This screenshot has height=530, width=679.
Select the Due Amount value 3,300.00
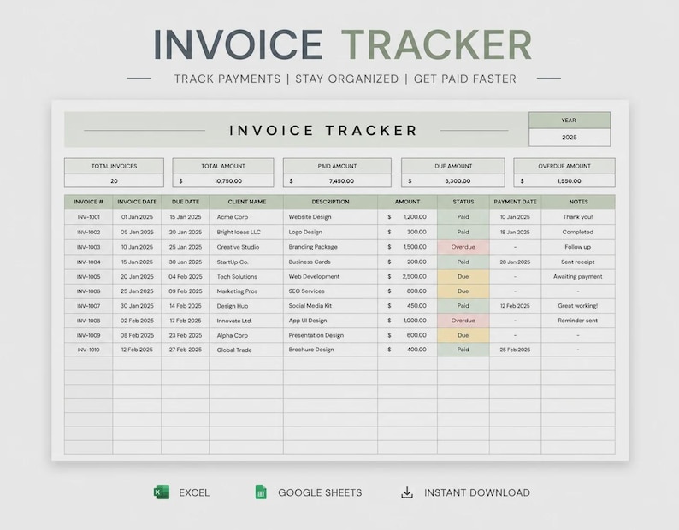(453, 180)
